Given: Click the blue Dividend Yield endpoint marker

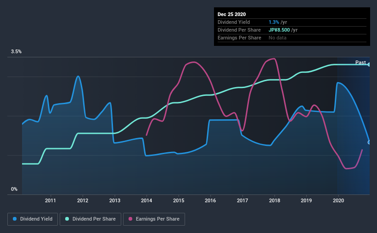Looking at the screenshot, I should (369, 143).
